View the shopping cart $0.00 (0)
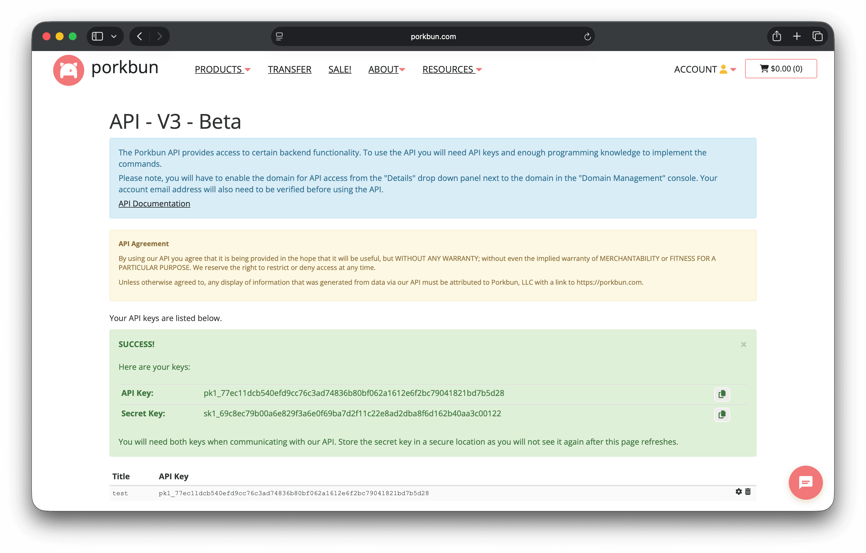Viewport: 866px width, 553px height. 781,69
